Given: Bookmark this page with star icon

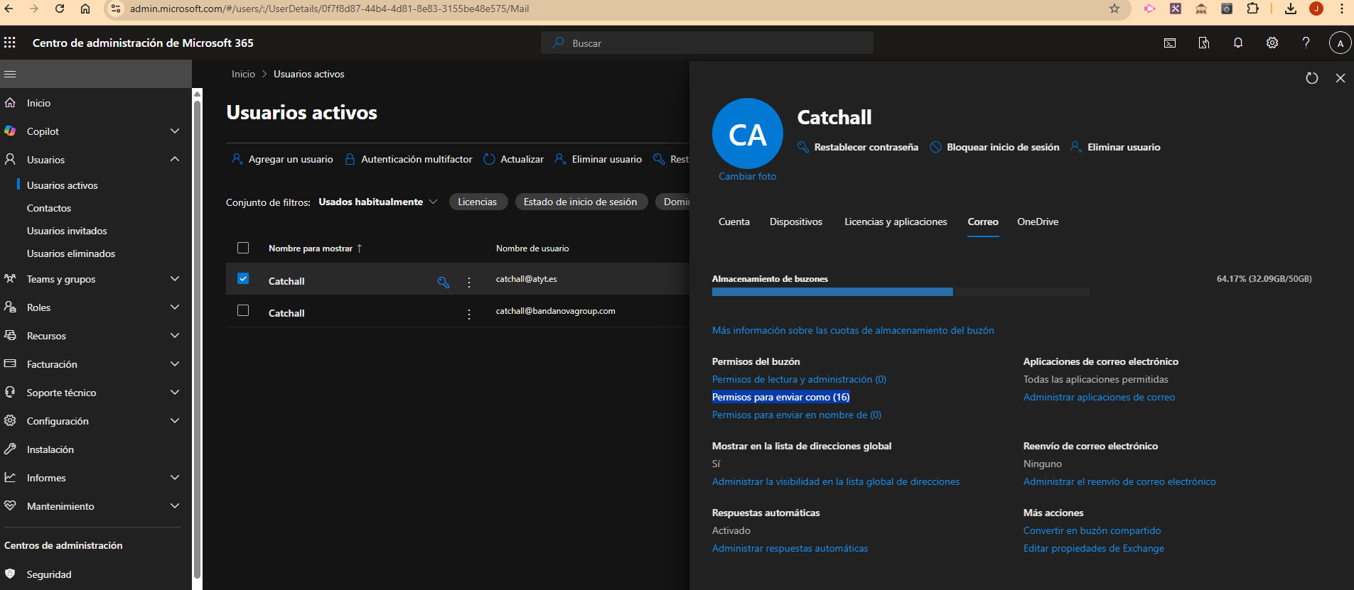Looking at the screenshot, I should click(x=1114, y=9).
